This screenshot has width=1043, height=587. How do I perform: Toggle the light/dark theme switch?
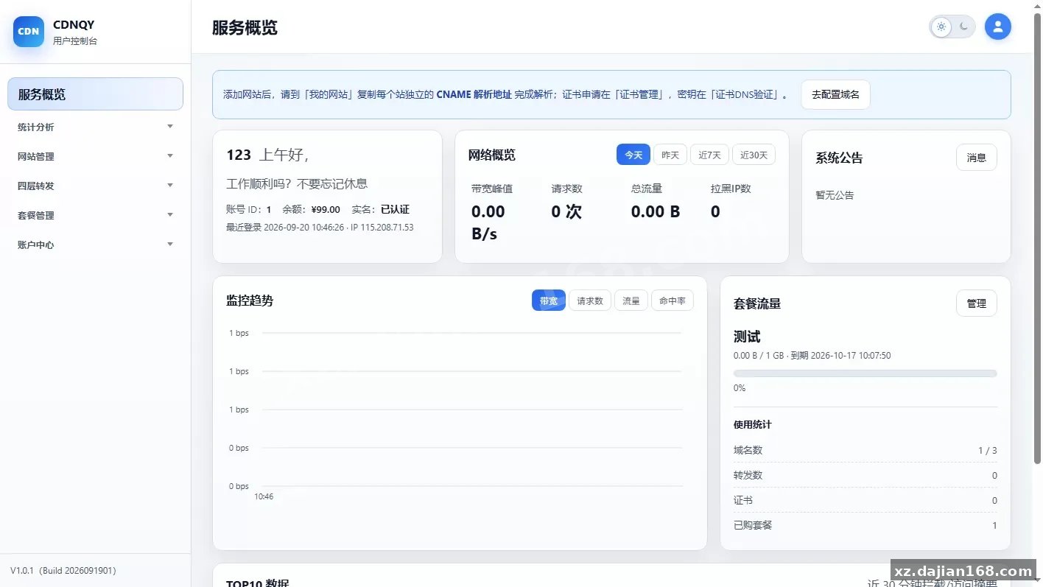pyautogui.click(x=952, y=27)
